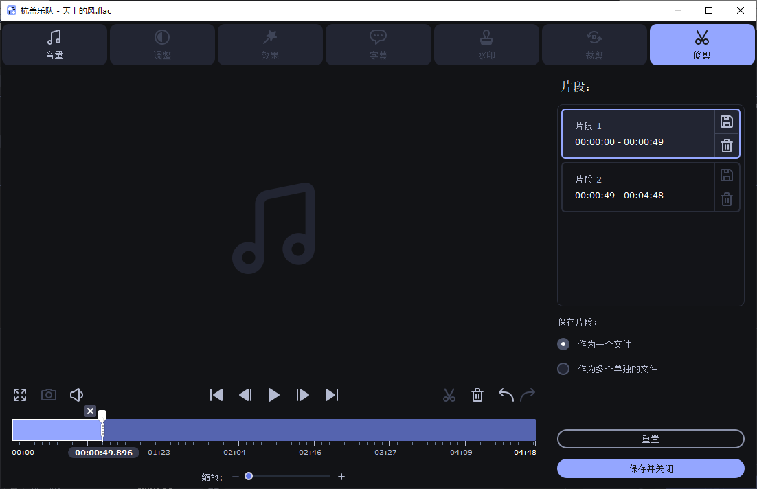Select the scissors split tool in the playback toolbar
This screenshot has width=757, height=489.
(449, 395)
